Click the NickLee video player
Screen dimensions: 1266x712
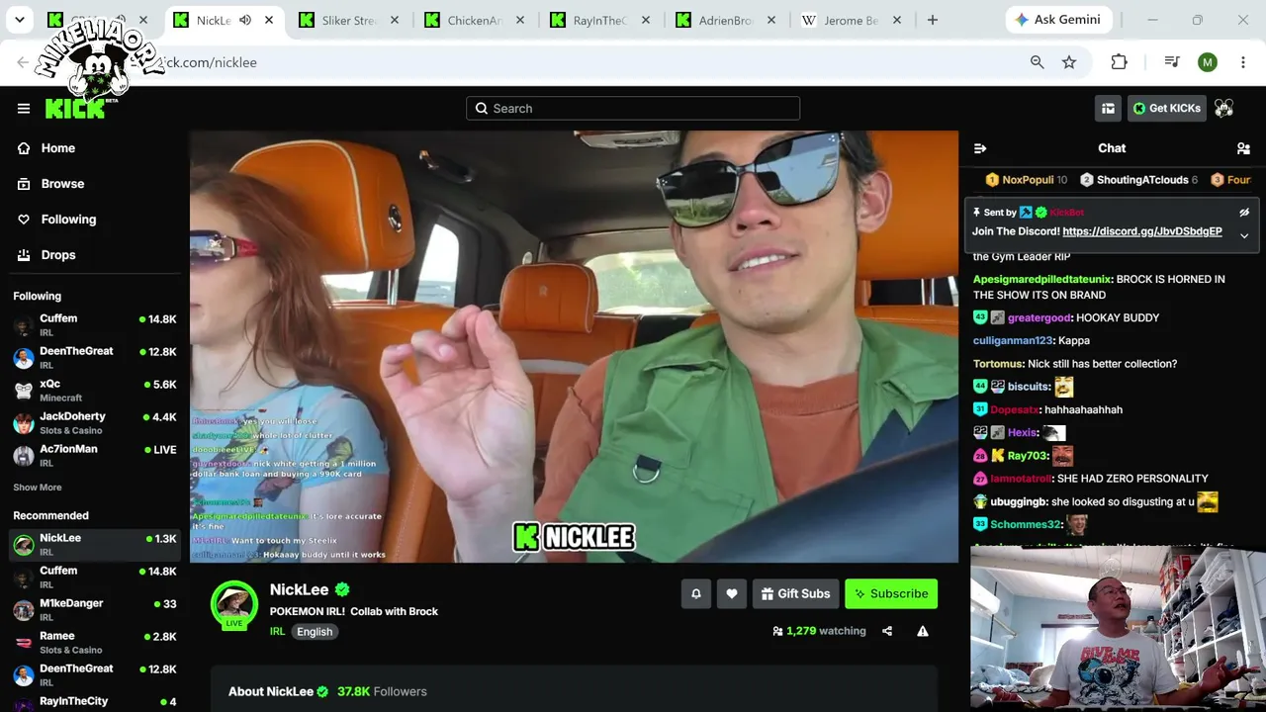(574, 346)
